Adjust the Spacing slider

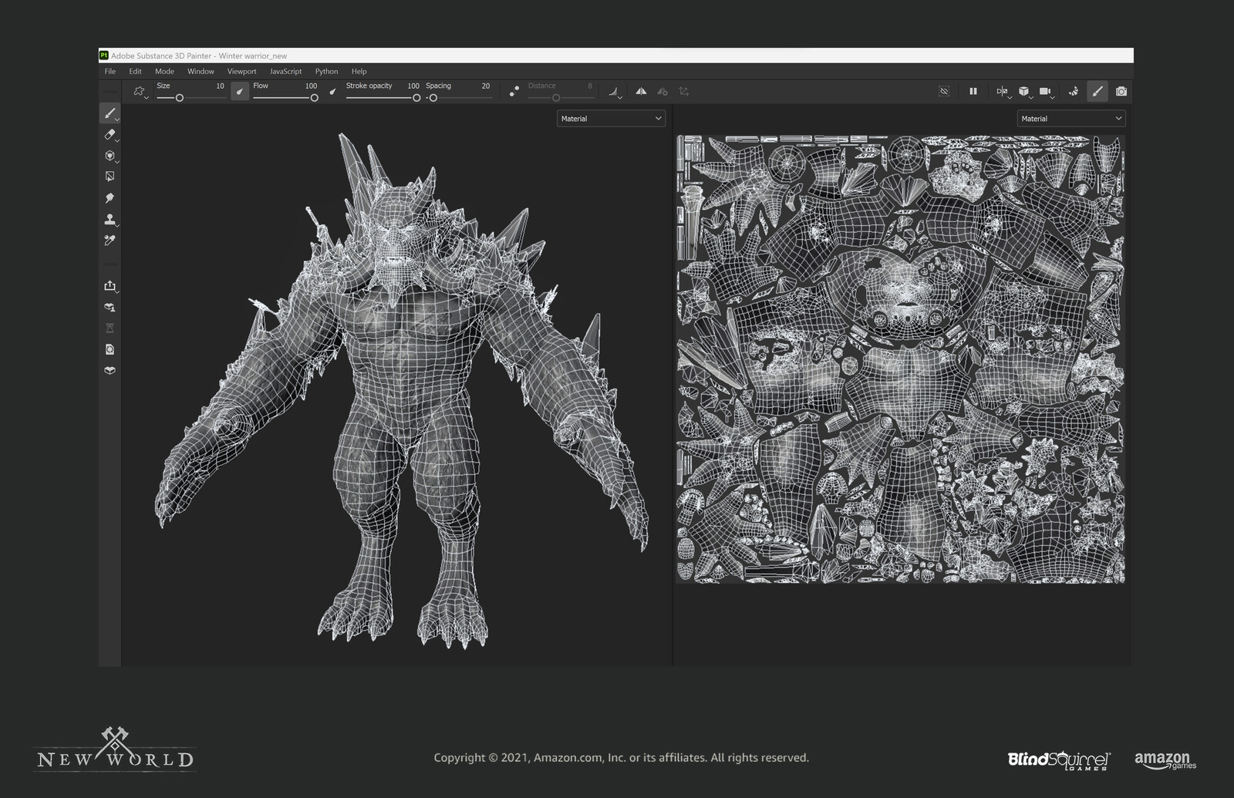click(x=458, y=98)
